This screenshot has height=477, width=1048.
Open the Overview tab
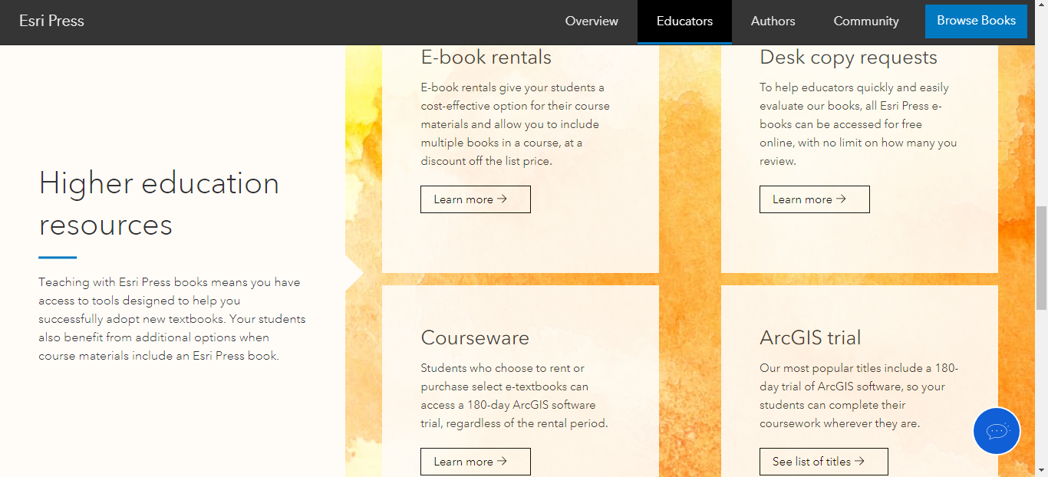pos(592,21)
